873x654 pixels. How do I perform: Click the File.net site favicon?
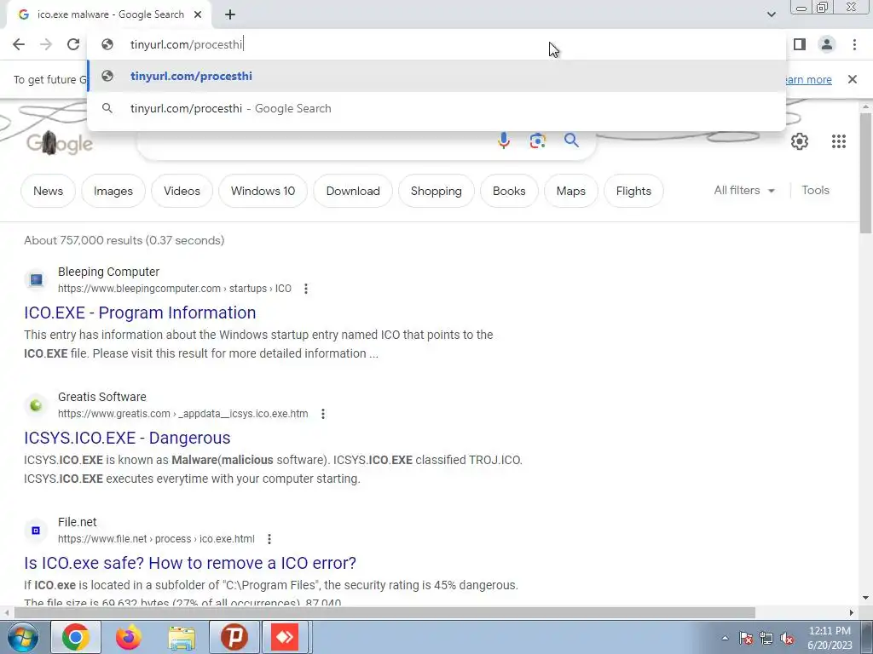(x=36, y=530)
